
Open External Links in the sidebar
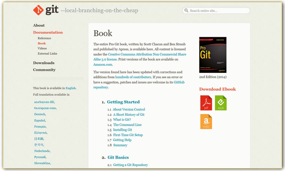47,53
